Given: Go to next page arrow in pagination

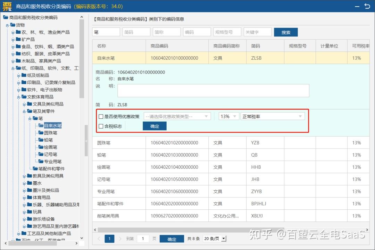Looking at the screenshot, I should coord(120,239).
